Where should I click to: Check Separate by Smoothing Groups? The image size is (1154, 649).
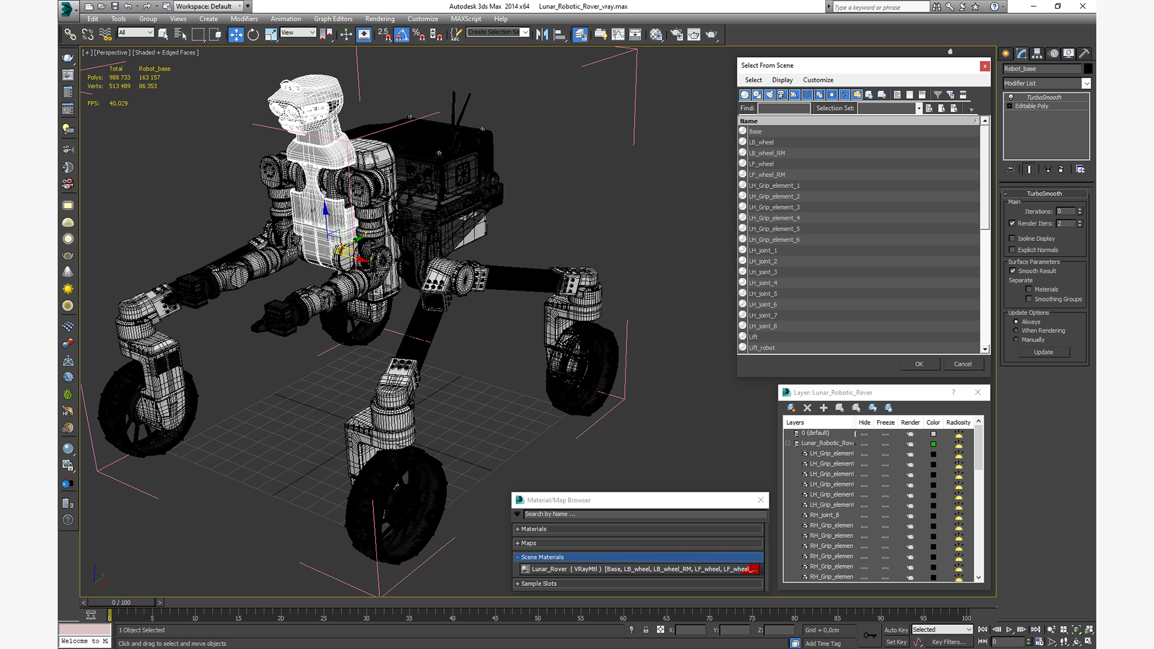pos(1029,299)
